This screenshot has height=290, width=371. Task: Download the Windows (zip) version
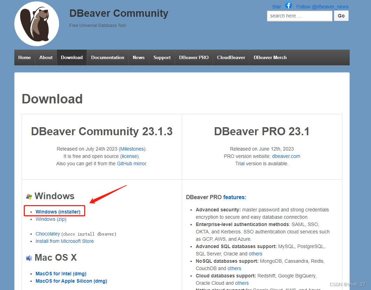51,219
